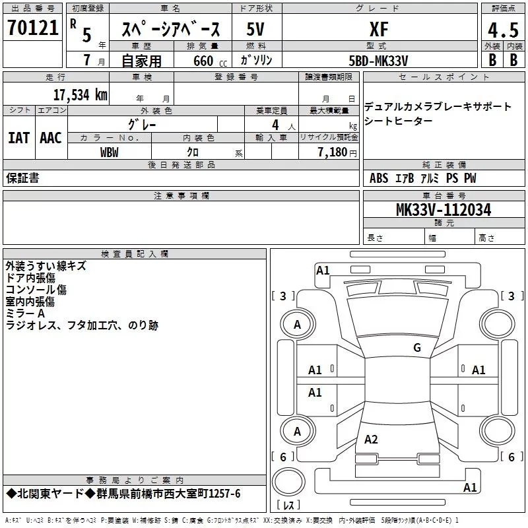The image size is (528, 528).
Task: Click the A2 mark on rear hatch
Action: pos(371,439)
